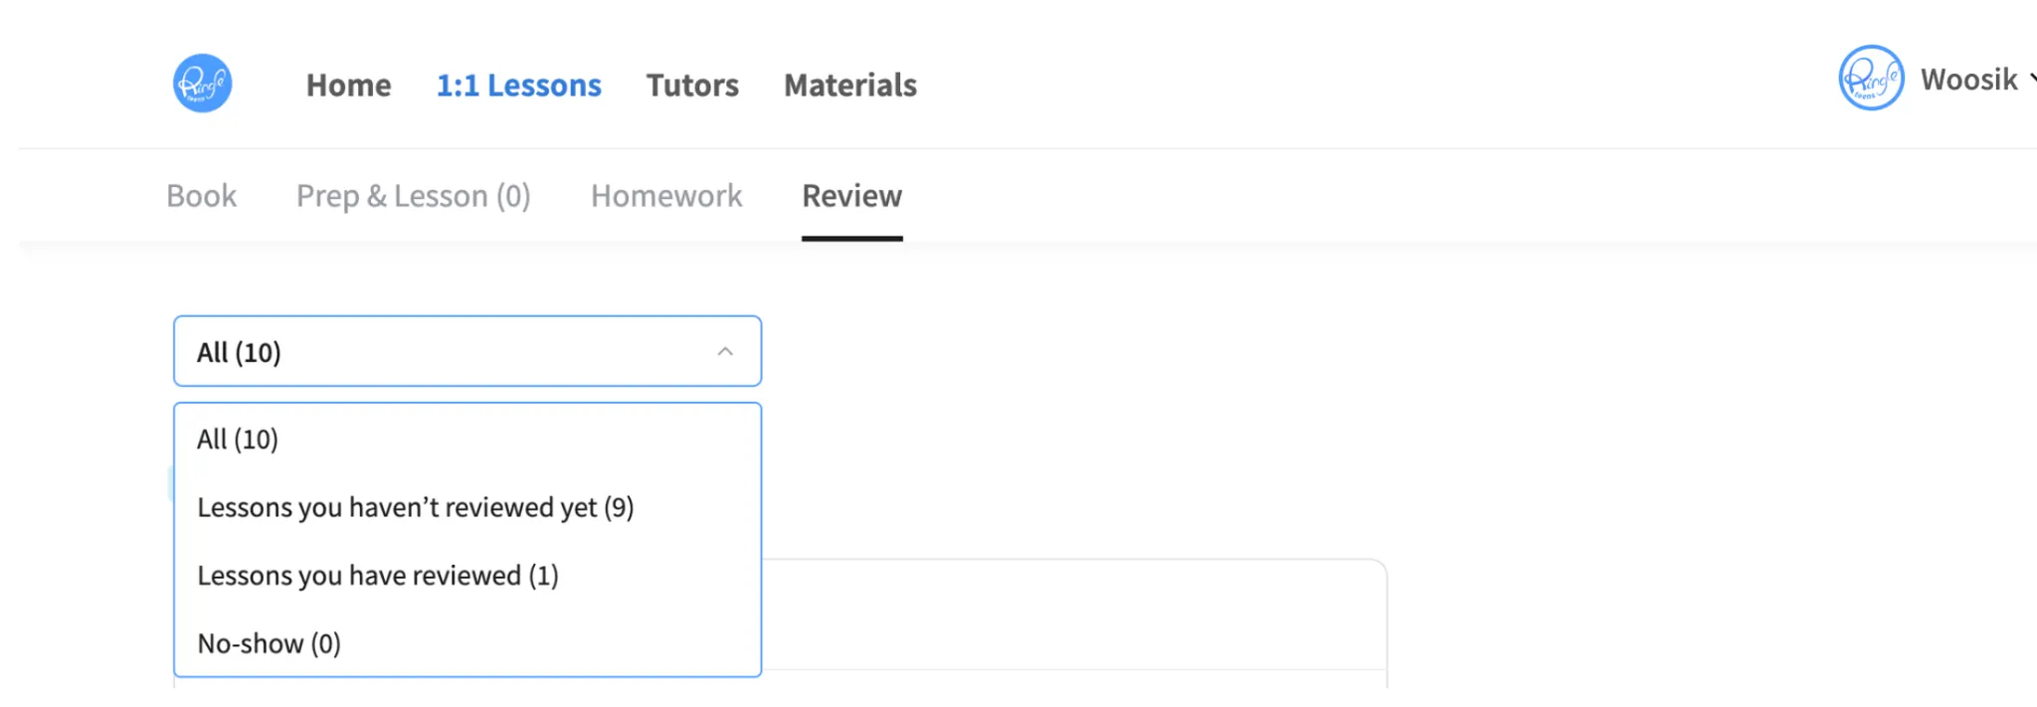Filter by No-show (0)
This screenshot has height=707, width=2037.
(269, 644)
